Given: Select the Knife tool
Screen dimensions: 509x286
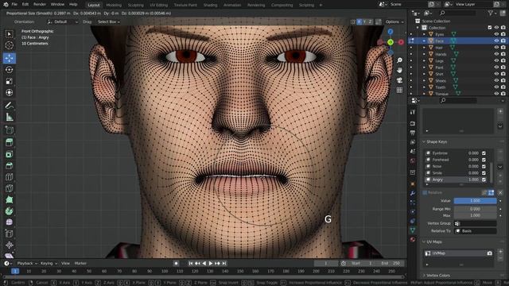Looking at the screenshot, I should coord(9,188).
